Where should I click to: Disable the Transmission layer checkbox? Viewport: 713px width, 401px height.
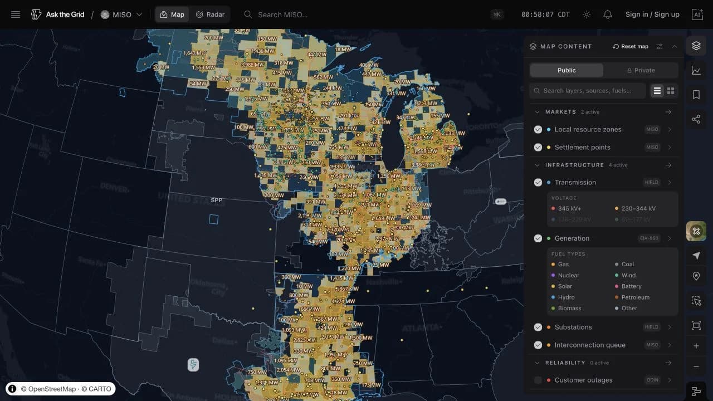pos(538,182)
